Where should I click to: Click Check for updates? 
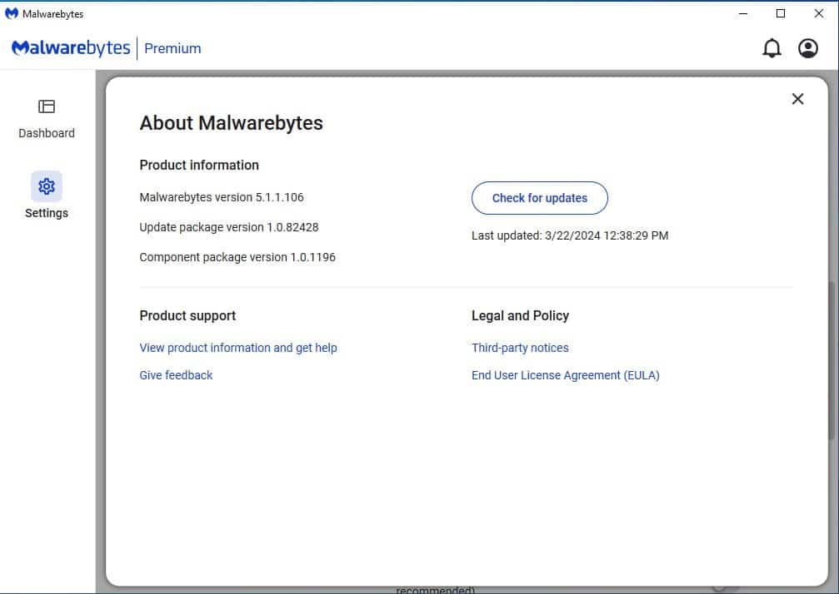(x=539, y=198)
